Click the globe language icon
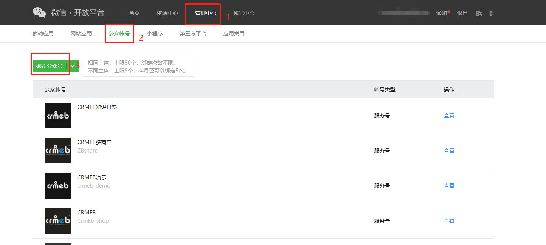Screen dimensions: 546x245 click(x=491, y=14)
